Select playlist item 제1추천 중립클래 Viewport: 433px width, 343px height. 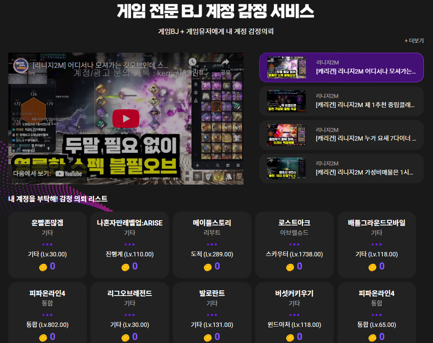(342, 101)
